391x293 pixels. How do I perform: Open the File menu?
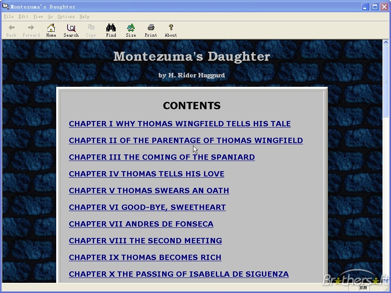pos(9,16)
